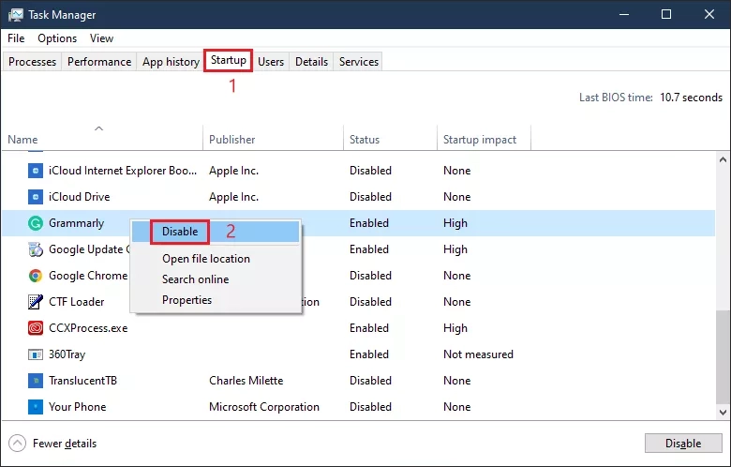Click the CCXProcess.exe red icon
Viewport: 731px width, 467px height.
click(36, 328)
